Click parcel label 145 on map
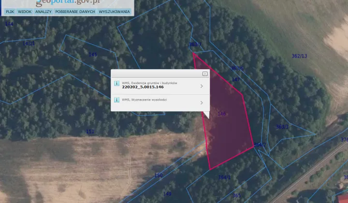Viewport: 348px width, 203px height. [x=93, y=54]
